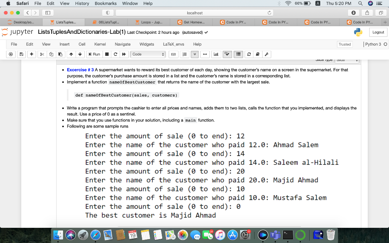The height and width of the screenshot is (243, 389).
Task: Open the wrench settings icon in the toolbar
Action: click(266, 54)
